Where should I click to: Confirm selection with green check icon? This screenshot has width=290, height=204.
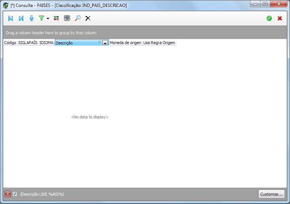[269, 18]
